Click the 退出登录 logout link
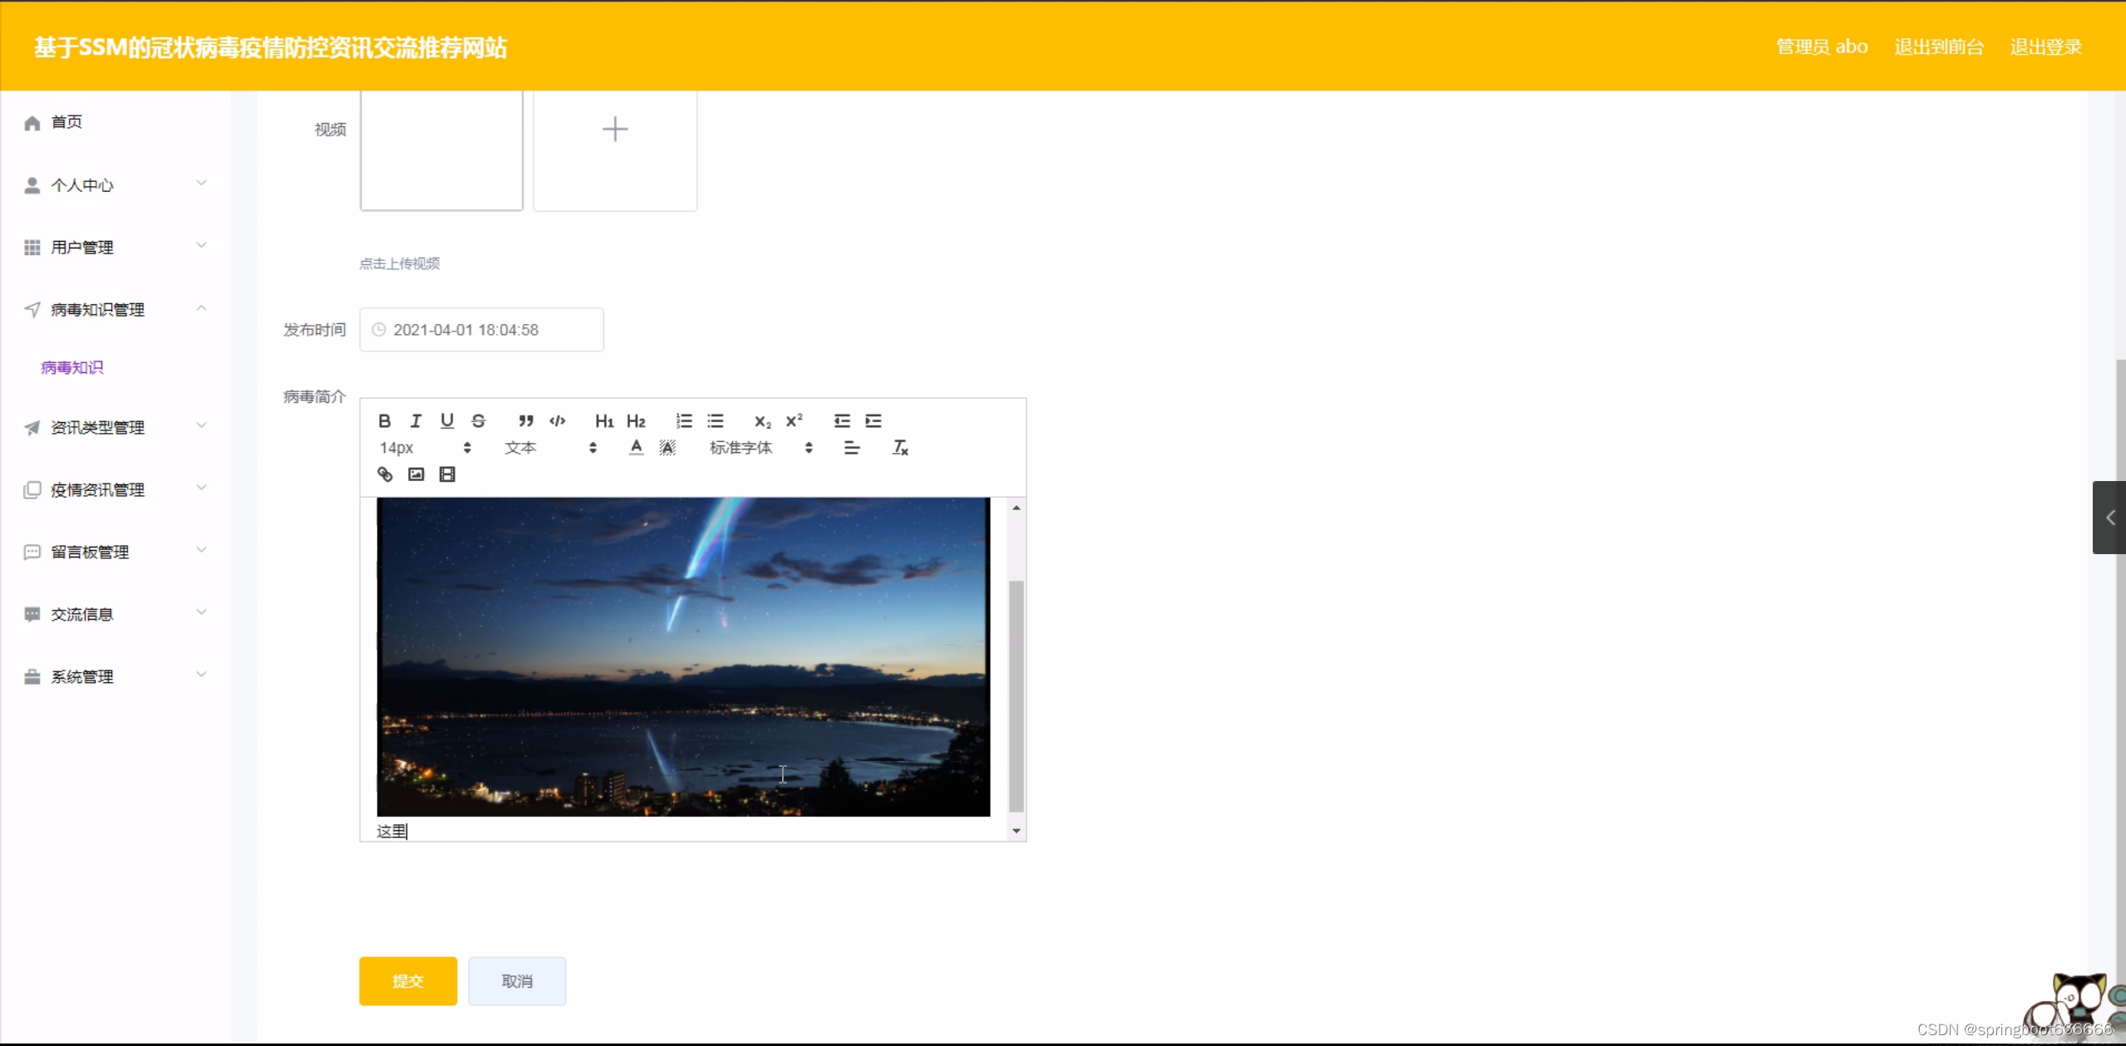 (x=2045, y=47)
